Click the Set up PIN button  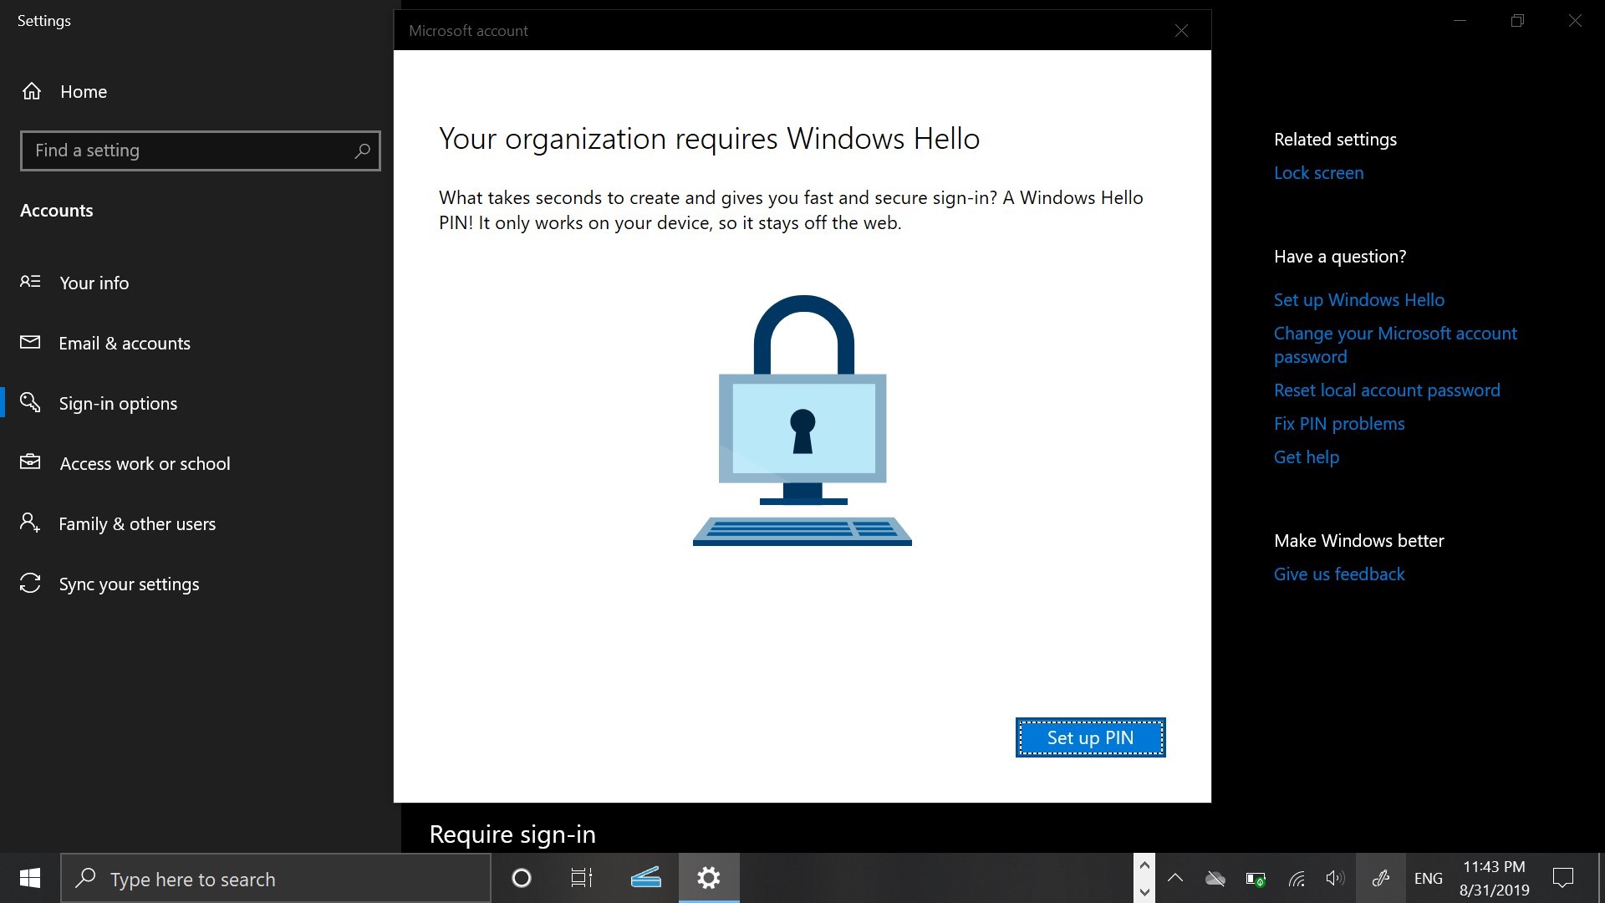[1090, 737]
